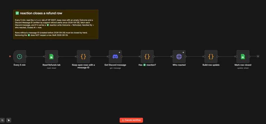Click the 'Every 5 min' node label

coord(20,65)
